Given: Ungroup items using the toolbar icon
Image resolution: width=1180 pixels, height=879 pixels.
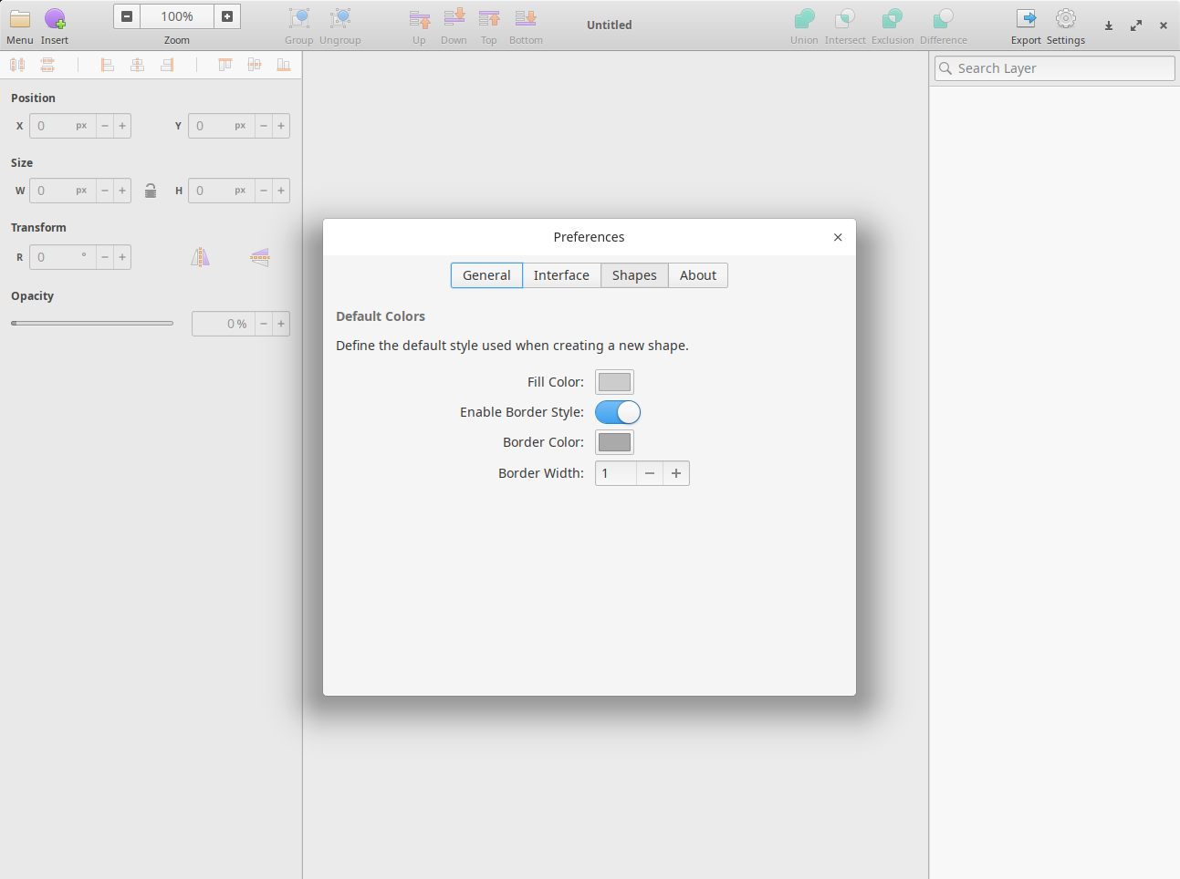Looking at the screenshot, I should coord(340,18).
